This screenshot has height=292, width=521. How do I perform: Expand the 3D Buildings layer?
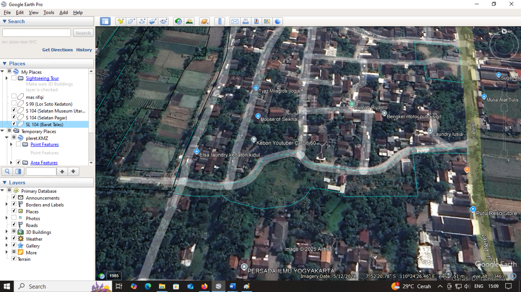7,232
